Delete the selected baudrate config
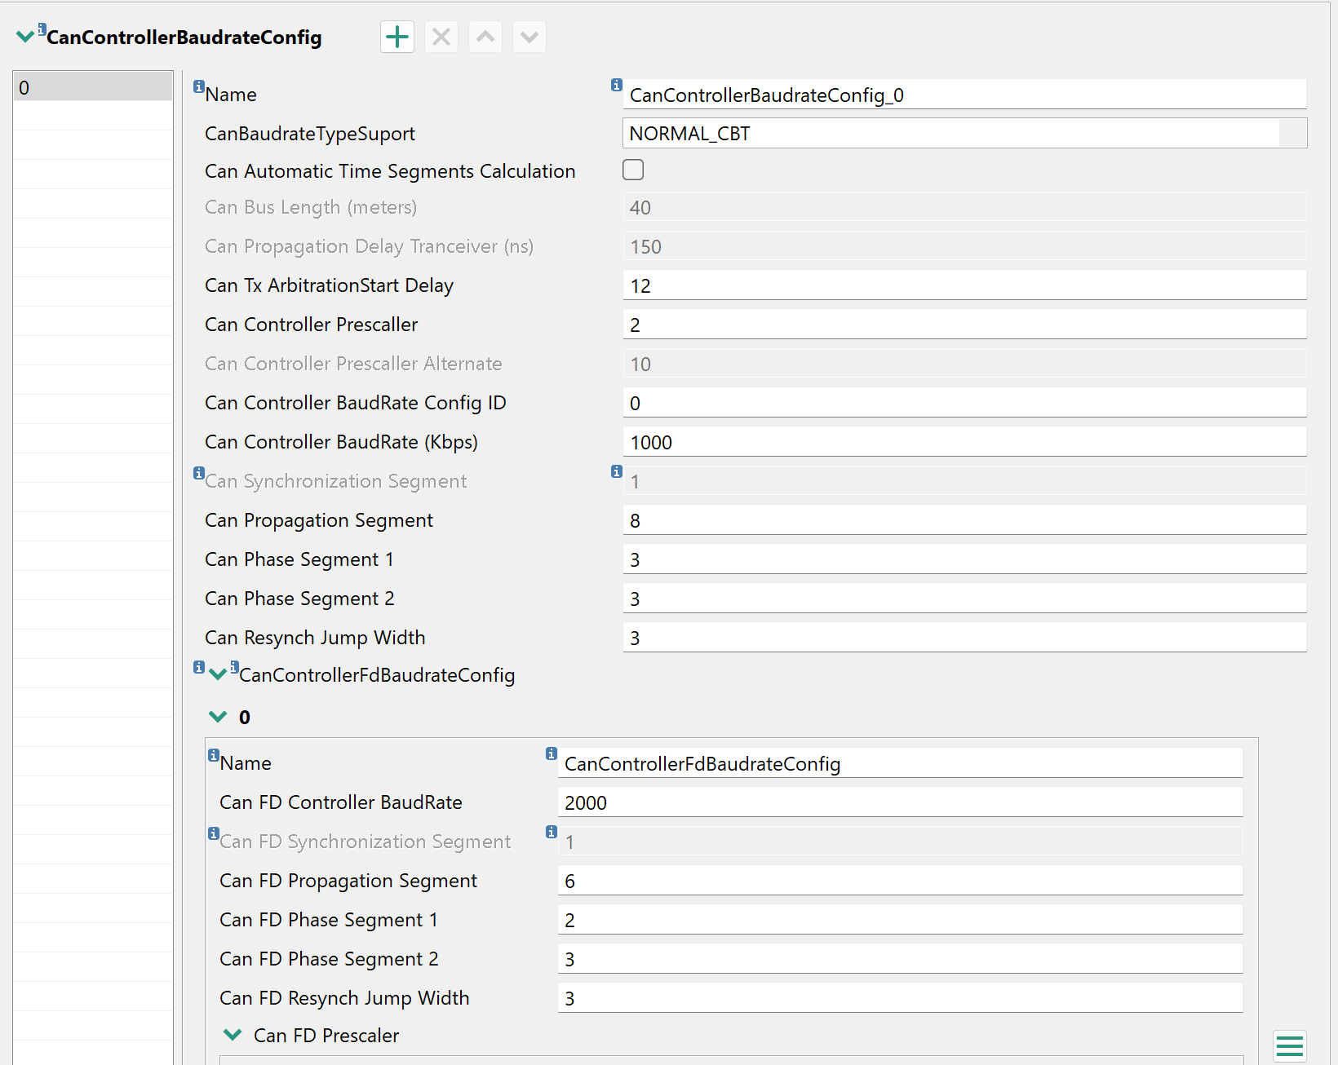The height and width of the screenshot is (1065, 1338). pyautogui.click(x=441, y=37)
